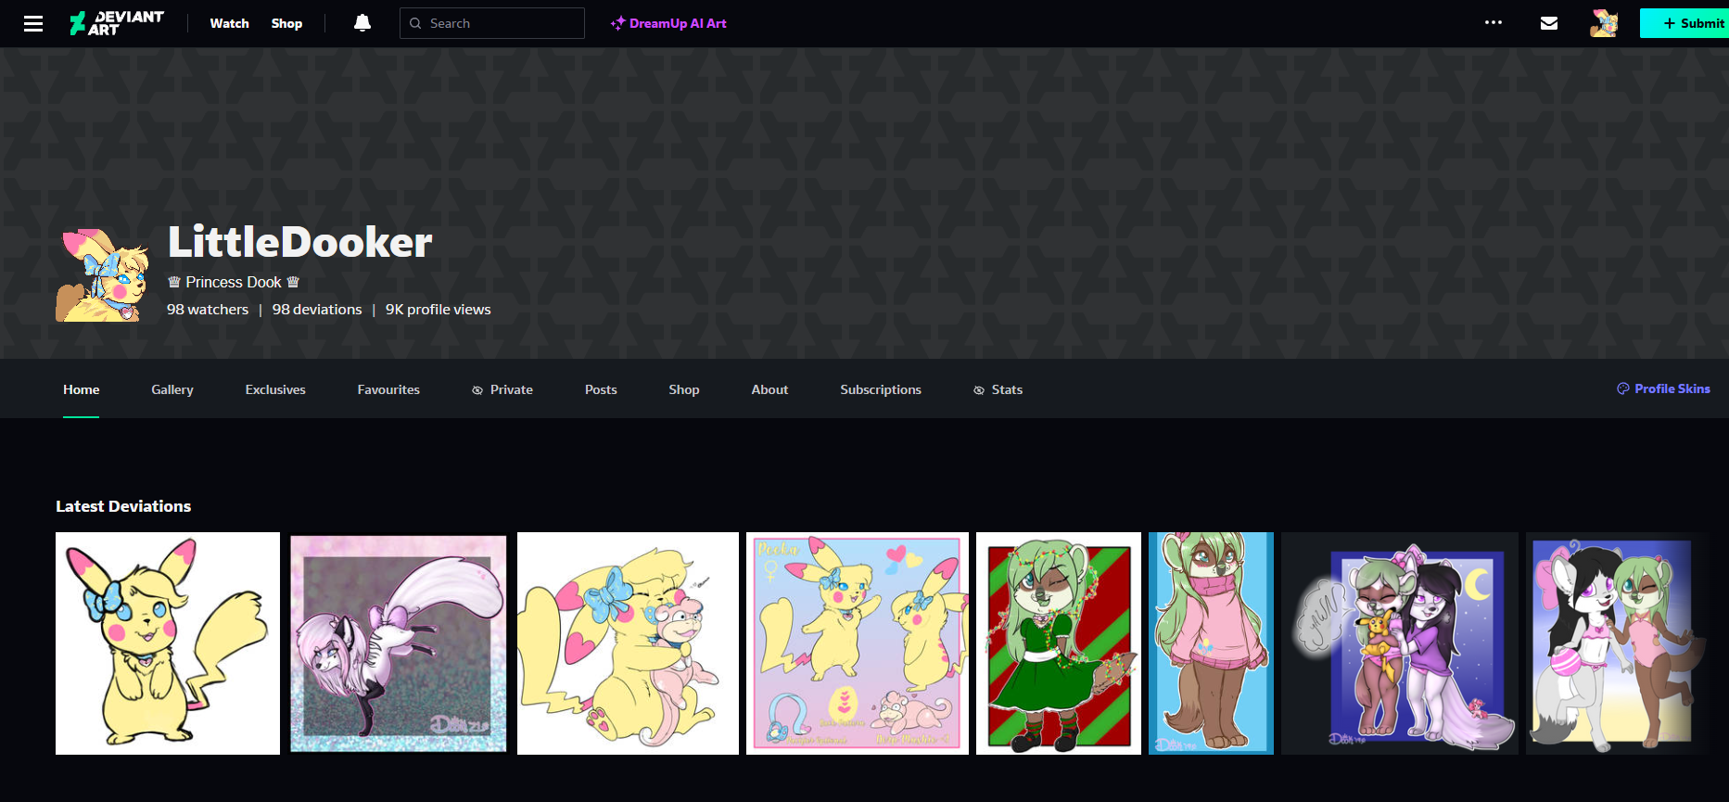View the Stats tab
The height and width of the screenshot is (802, 1729).
998,389
